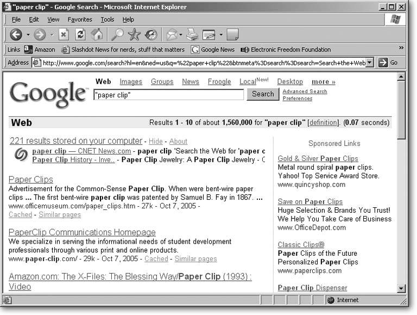Image resolution: width=417 pixels, height=315 pixels.
Task: Open Google News links bar shortcut
Action: point(213,50)
